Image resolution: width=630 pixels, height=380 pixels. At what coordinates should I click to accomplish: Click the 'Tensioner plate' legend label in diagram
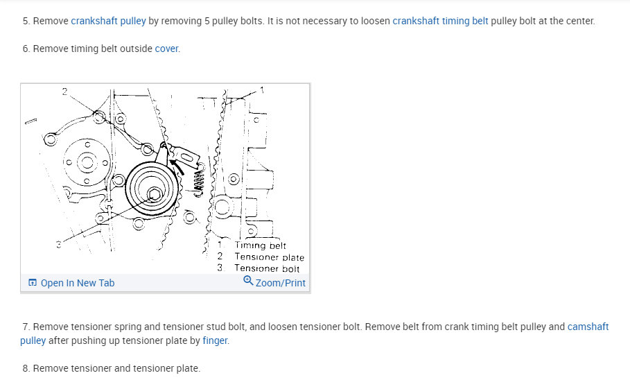(x=269, y=257)
